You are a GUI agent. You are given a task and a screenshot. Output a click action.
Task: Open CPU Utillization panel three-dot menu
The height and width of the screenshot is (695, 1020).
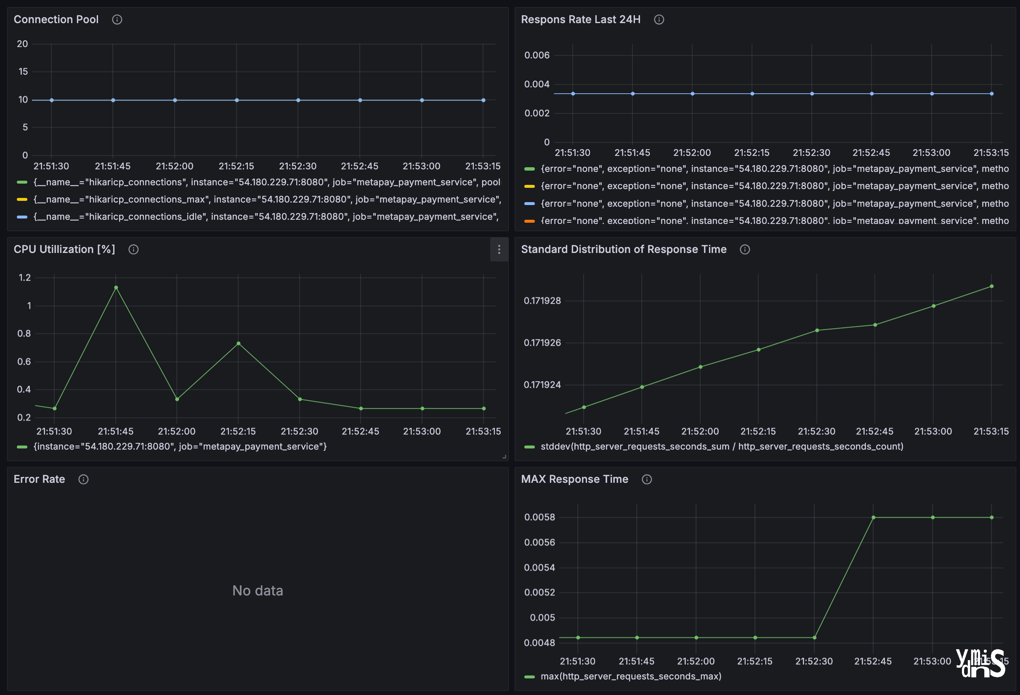click(x=499, y=249)
